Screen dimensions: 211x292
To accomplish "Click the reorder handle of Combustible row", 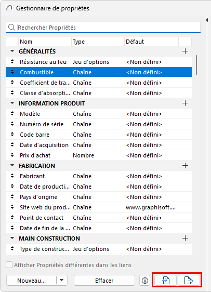I will click(x=12, y=72).
